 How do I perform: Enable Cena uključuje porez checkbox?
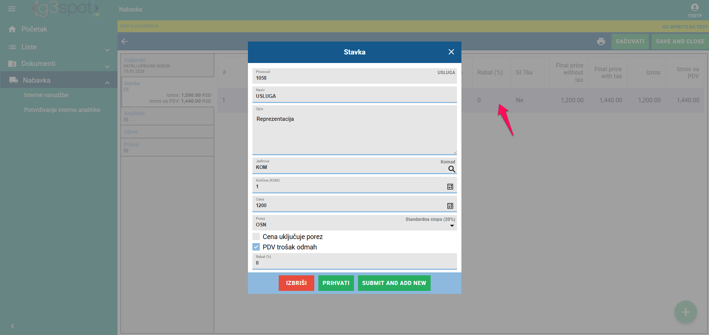click(256, 236)
